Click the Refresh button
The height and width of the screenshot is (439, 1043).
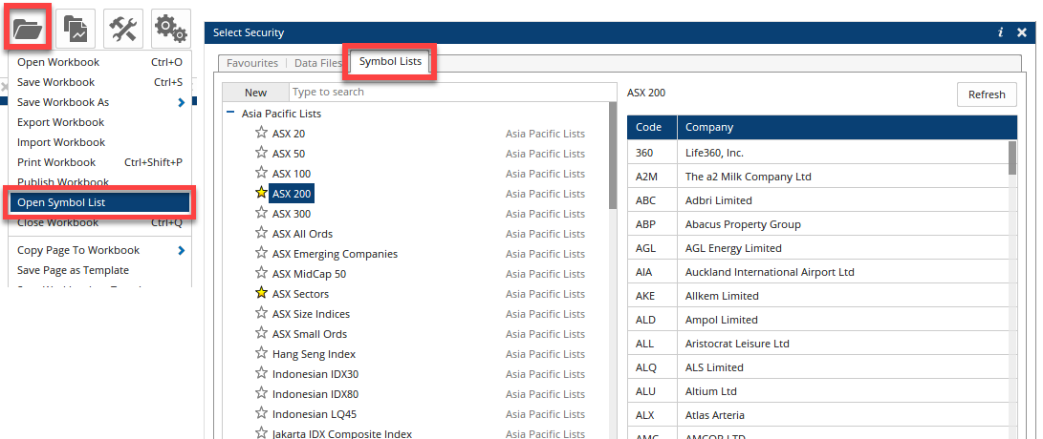(987, 94)
